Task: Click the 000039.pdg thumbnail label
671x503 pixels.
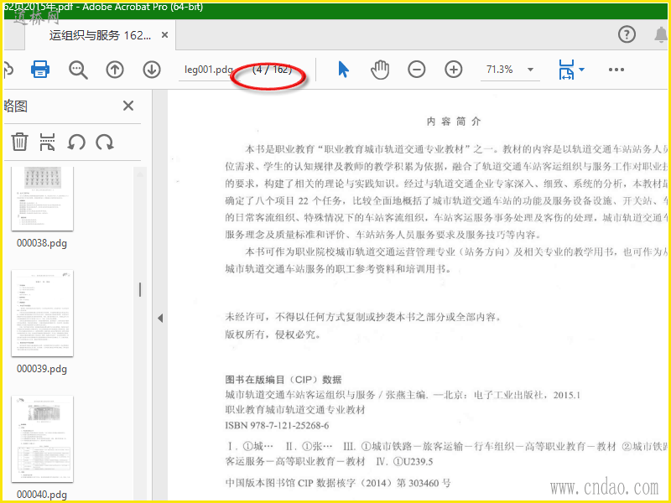Action: pyautogui.click(x=42, y=369)
